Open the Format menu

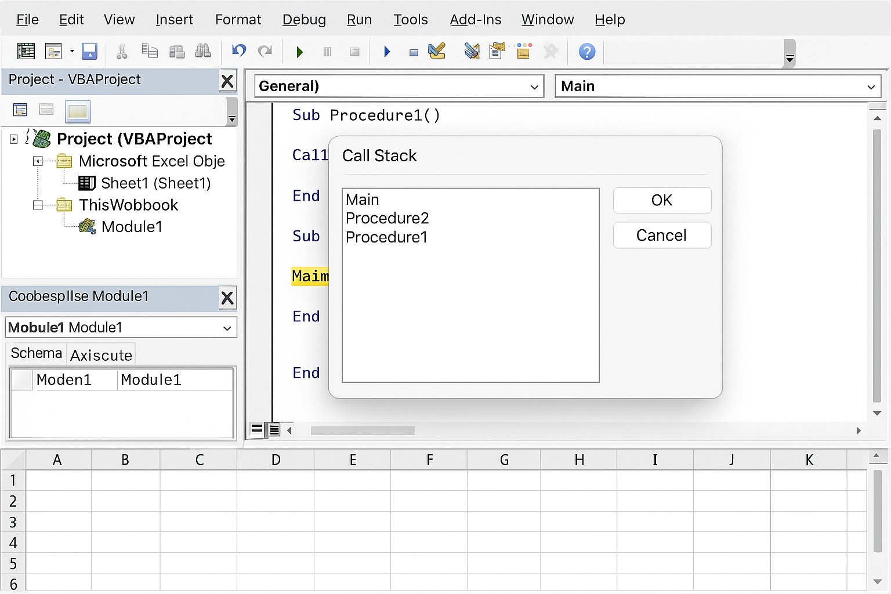click(238, 20)
